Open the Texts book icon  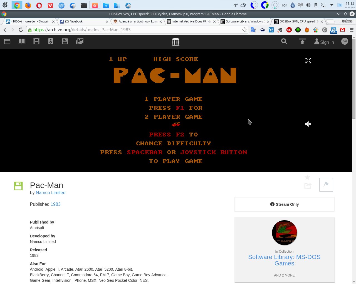(21, 41)
